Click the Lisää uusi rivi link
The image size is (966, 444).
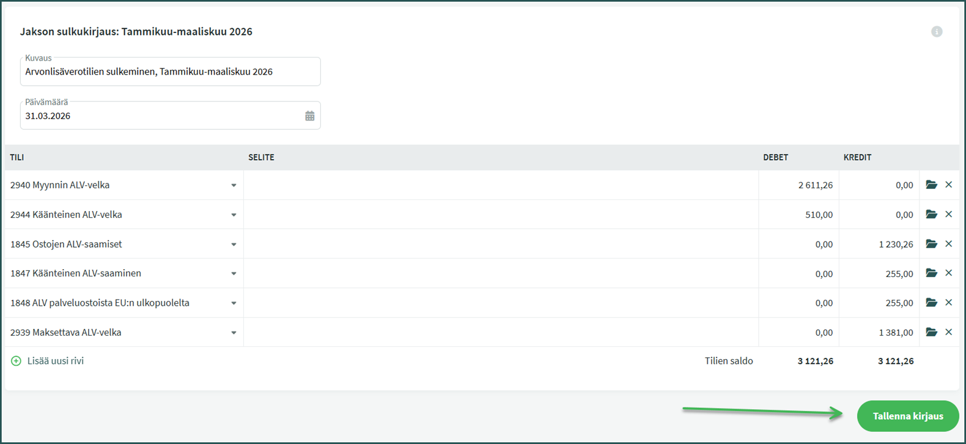click(56, 361)
